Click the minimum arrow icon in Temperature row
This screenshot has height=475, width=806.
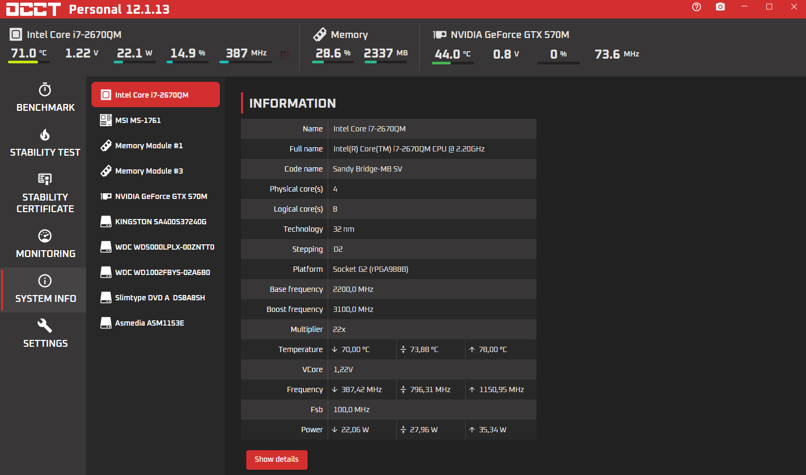[x=335, y=349]
